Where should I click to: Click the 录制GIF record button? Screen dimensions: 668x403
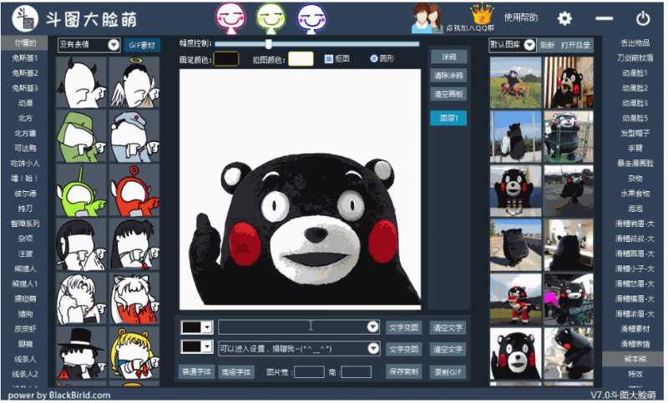point(448,371)
